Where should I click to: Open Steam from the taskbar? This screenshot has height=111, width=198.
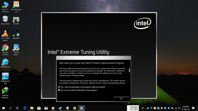click(x=60, y=108)
